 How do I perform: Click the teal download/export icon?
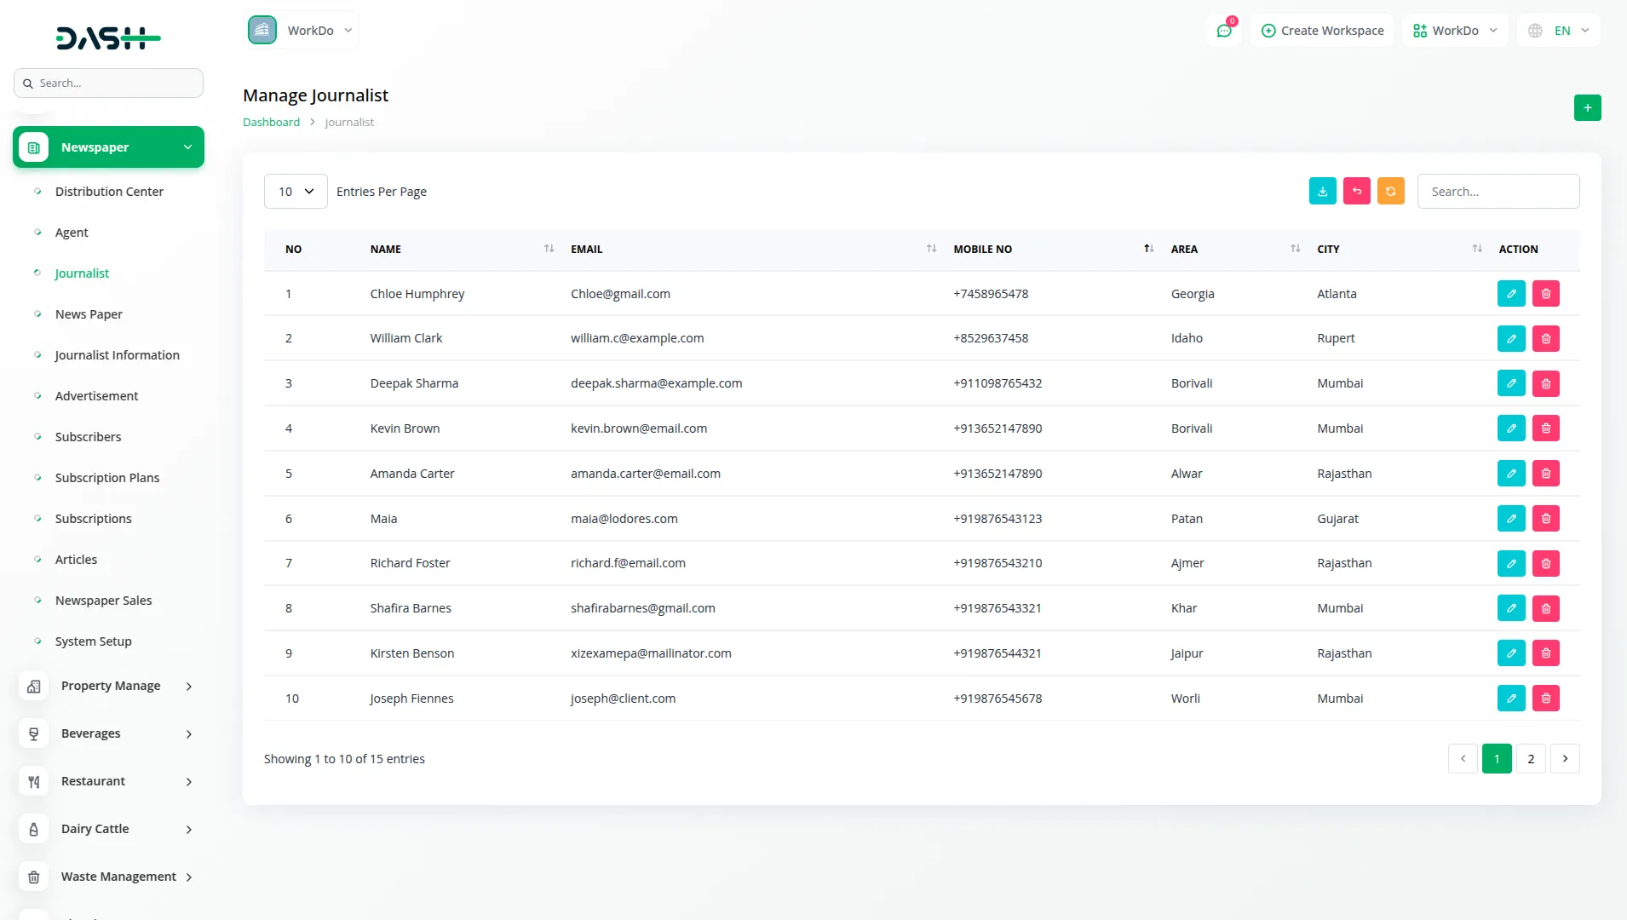(x=1322, y=191)
